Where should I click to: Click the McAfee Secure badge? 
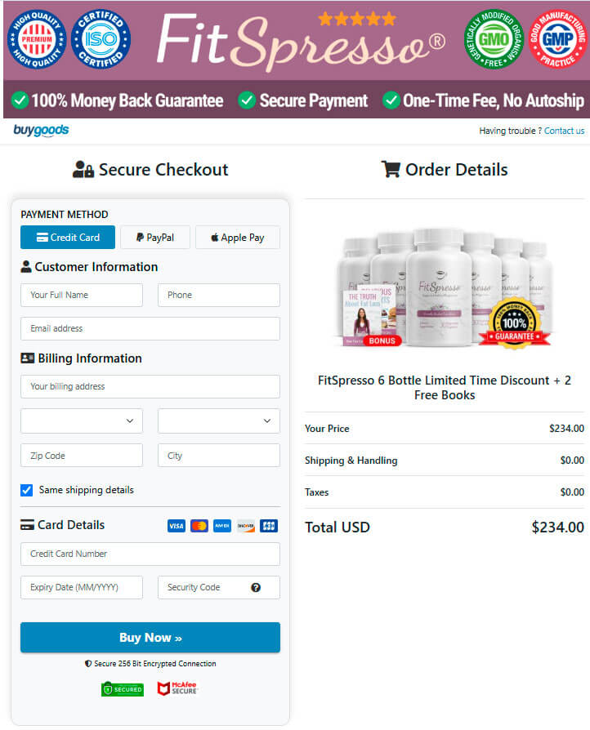click(x=177, y=688)
